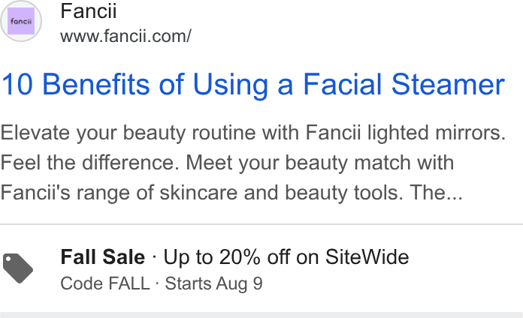523x318 pixels.
Task: Click the word Facial in the blue headline
Action: [342, 84]
